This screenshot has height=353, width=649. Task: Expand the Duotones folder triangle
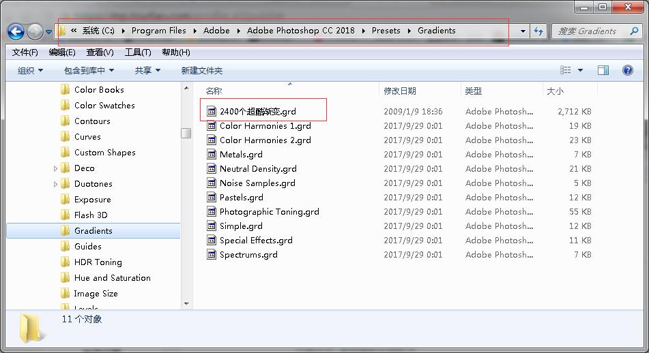55,184
